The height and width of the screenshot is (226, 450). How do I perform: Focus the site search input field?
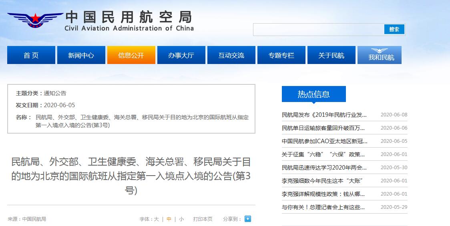(319, 30)
